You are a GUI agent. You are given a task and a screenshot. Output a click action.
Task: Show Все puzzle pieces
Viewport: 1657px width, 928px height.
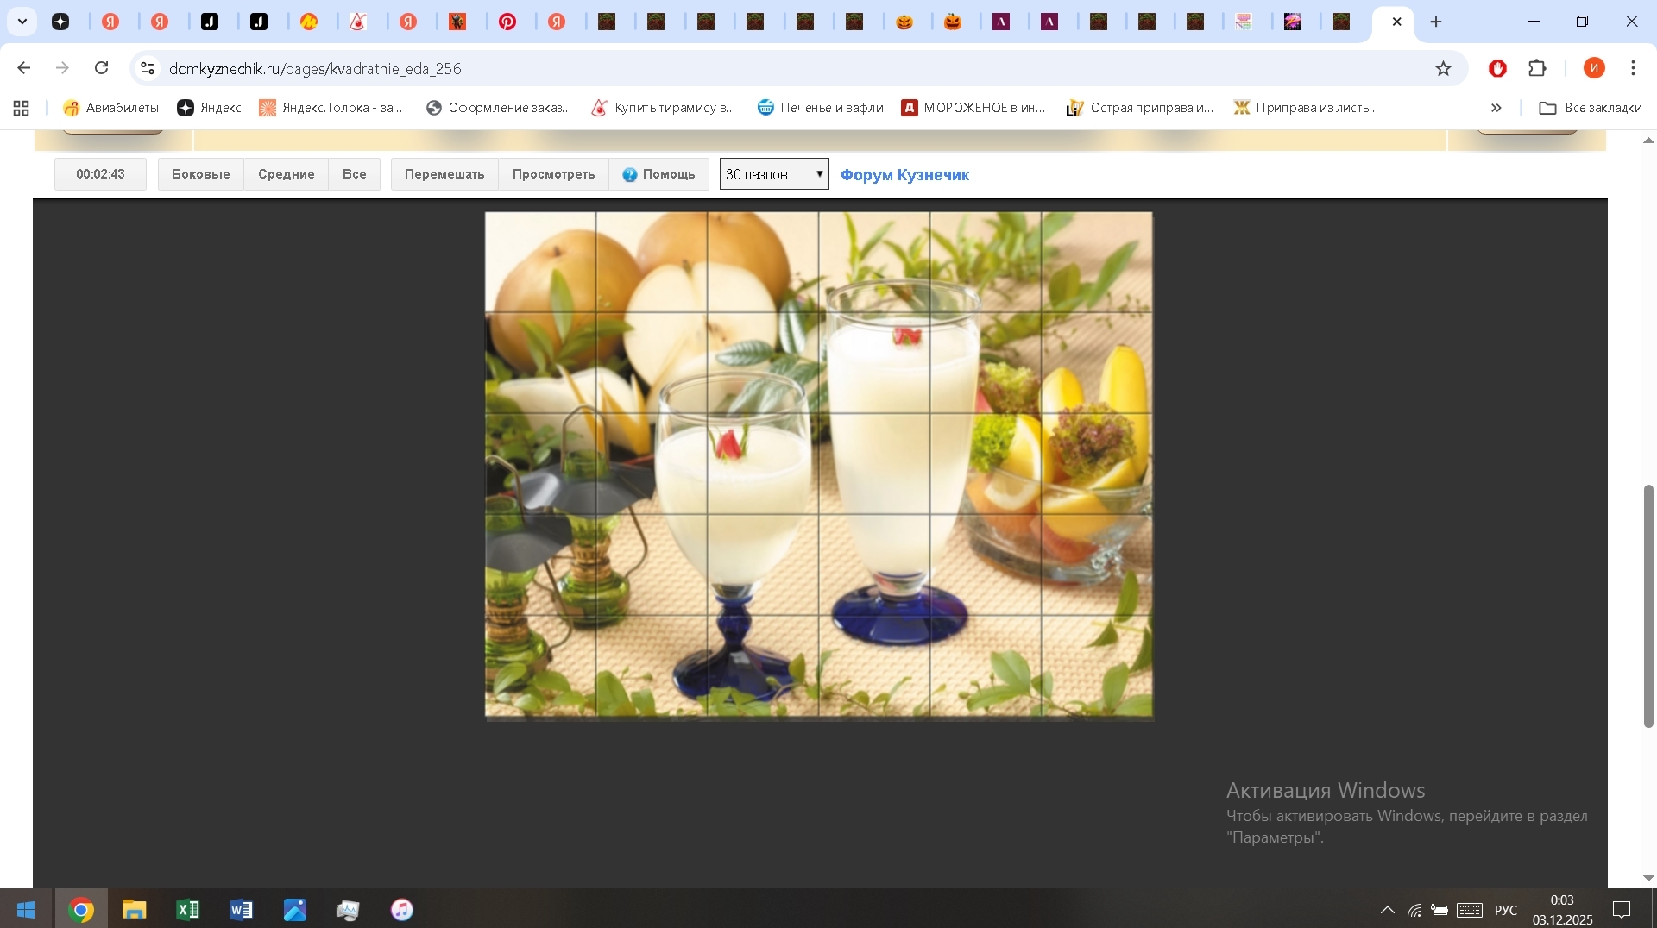pos(355,174)
